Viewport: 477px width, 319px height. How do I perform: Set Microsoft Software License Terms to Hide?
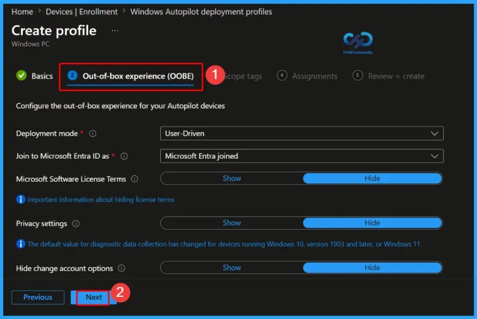click(x=372, y=179)
